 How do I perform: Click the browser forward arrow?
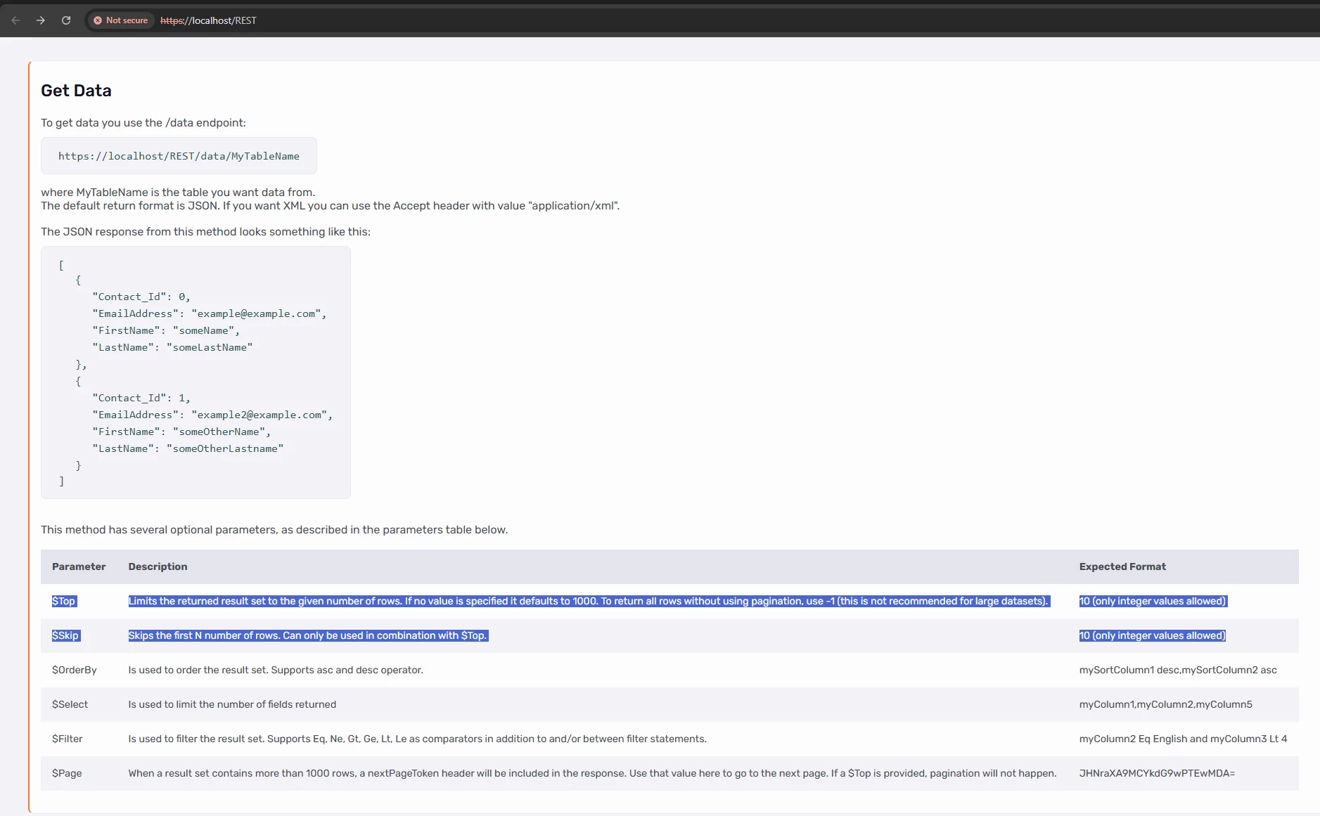coord(41,20)
